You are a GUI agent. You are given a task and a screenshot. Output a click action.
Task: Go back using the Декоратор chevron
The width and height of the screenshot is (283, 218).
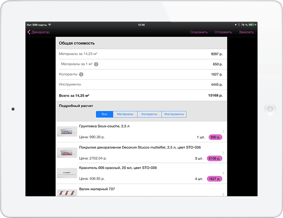(38, 32)
